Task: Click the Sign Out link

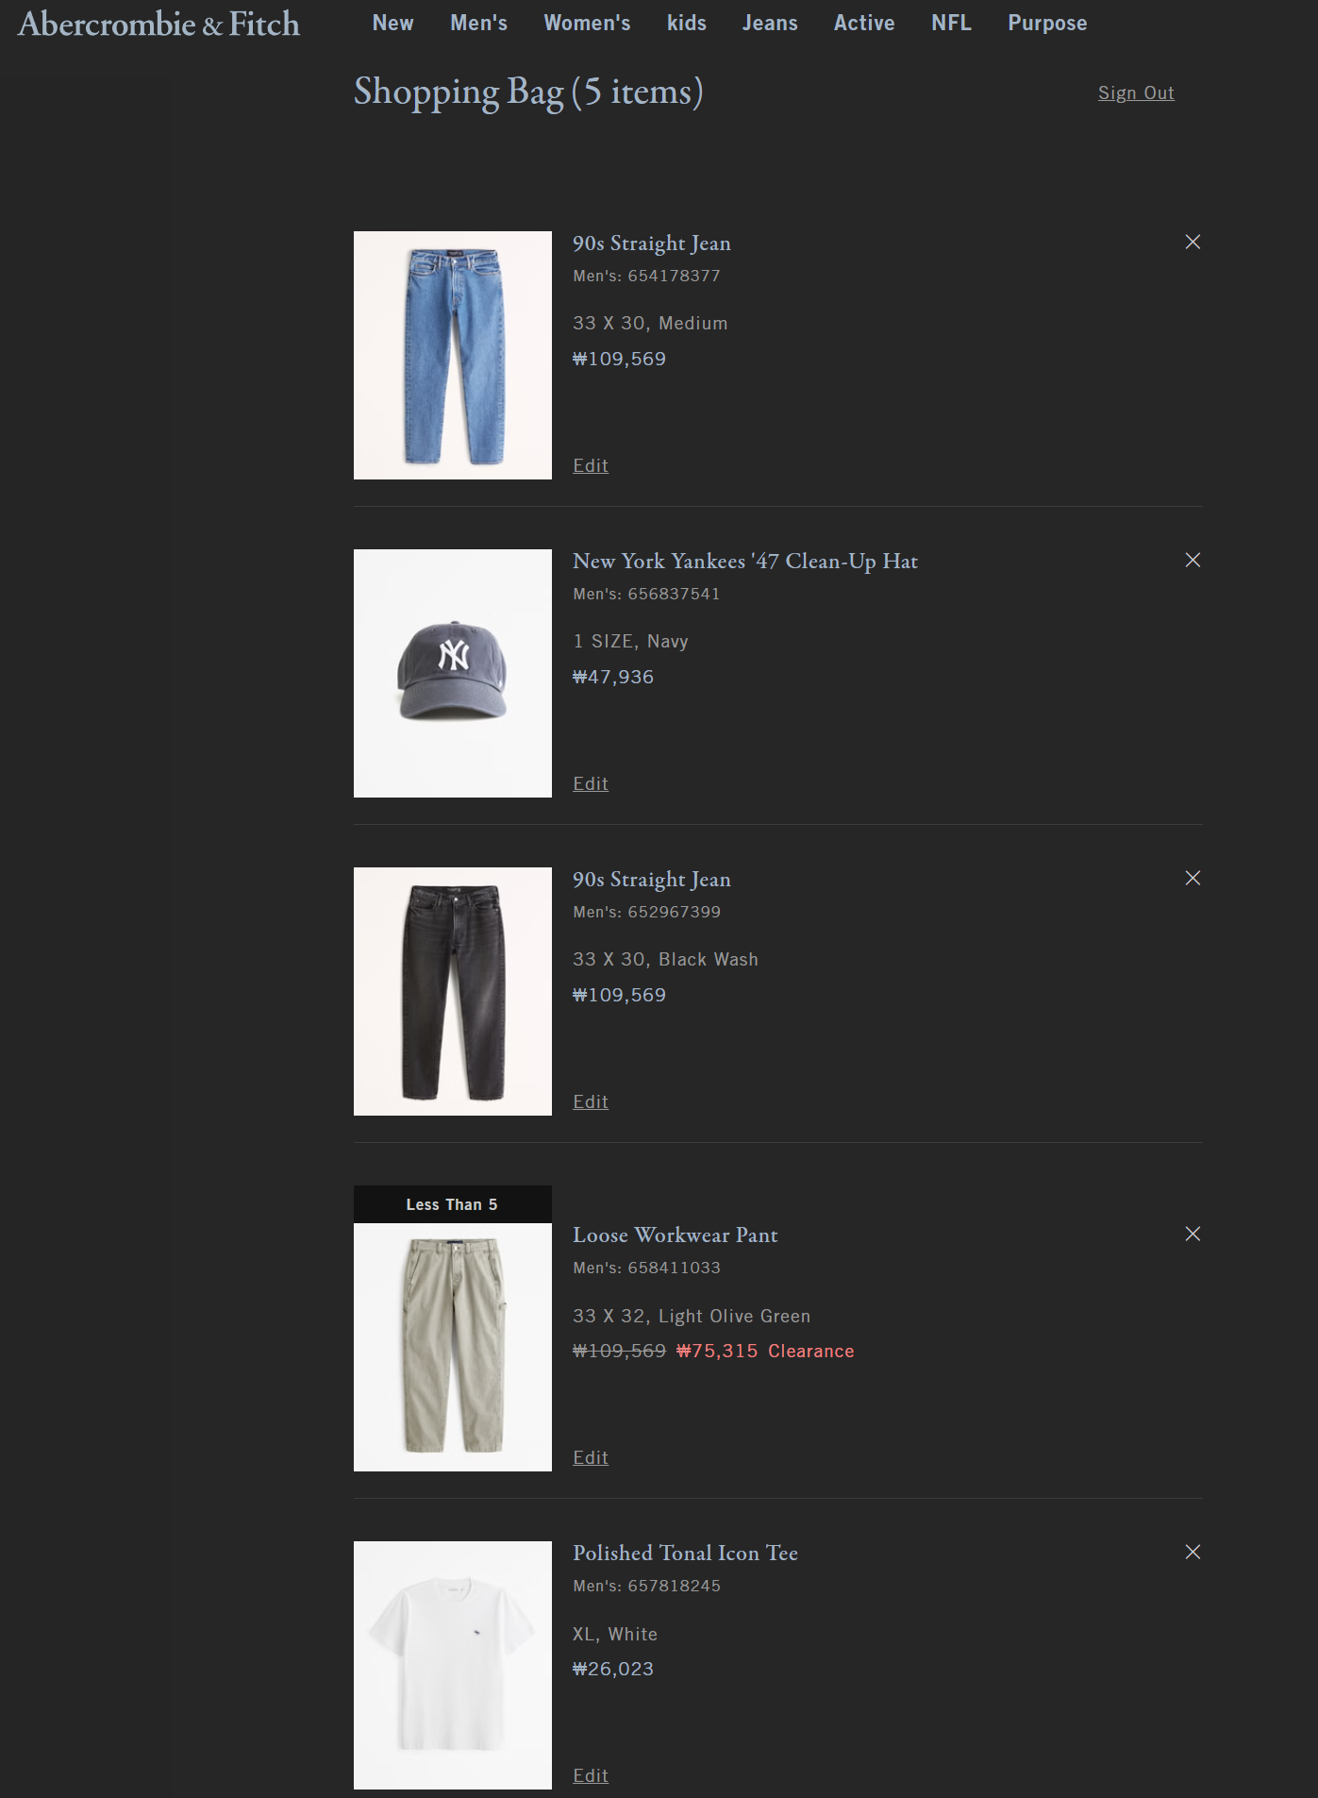Action: coord(1136,92)
